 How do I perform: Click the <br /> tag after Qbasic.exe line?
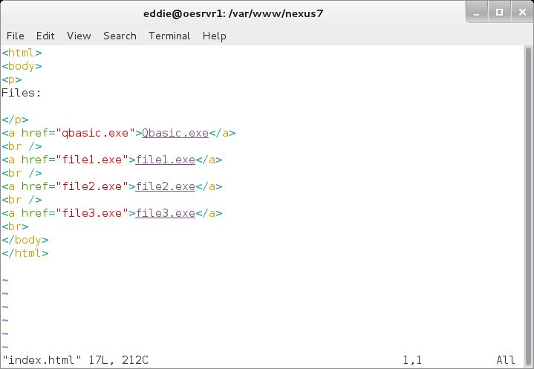coord(22,146)
